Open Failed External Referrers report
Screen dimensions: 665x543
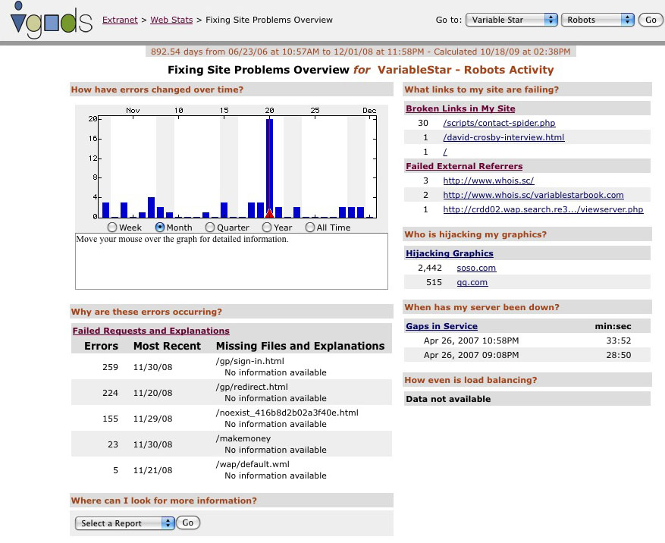click(464, 166)
